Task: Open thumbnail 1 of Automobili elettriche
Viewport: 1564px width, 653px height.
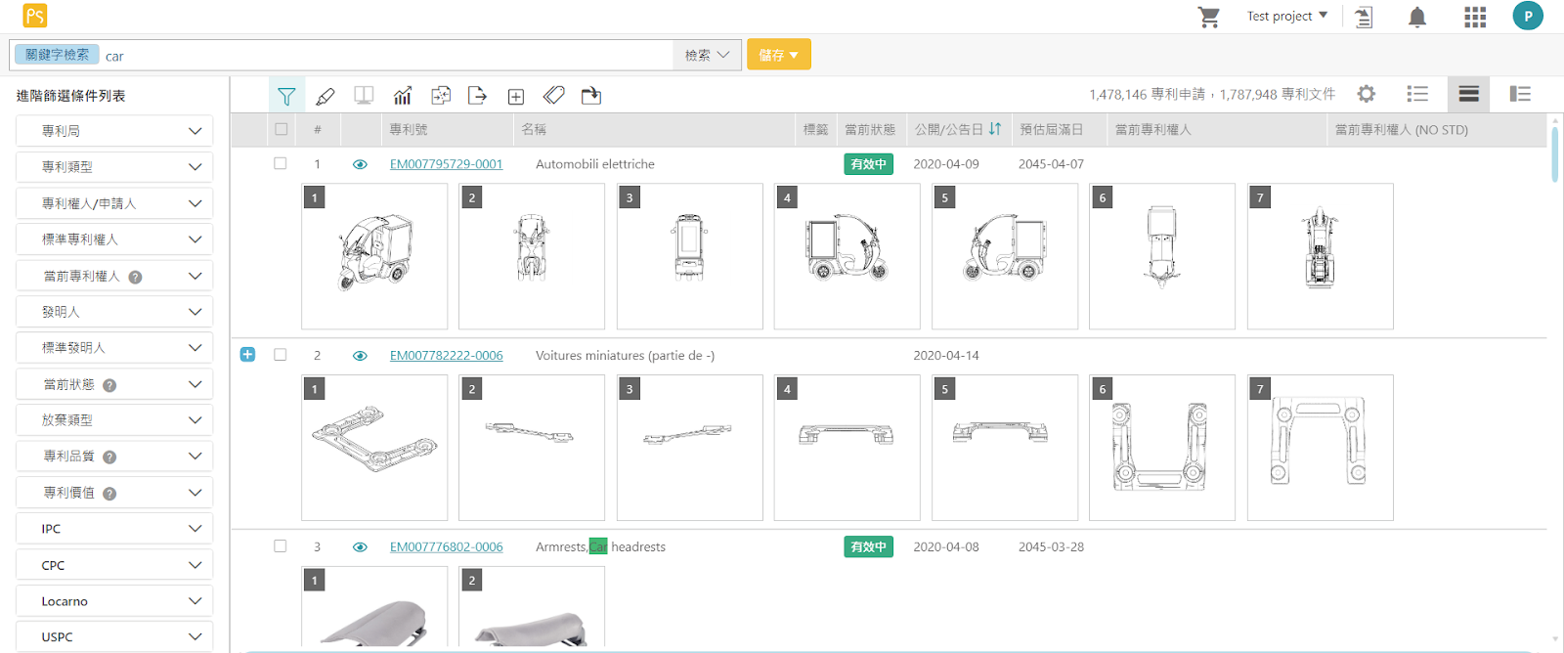Action: [x=374, y=256]
